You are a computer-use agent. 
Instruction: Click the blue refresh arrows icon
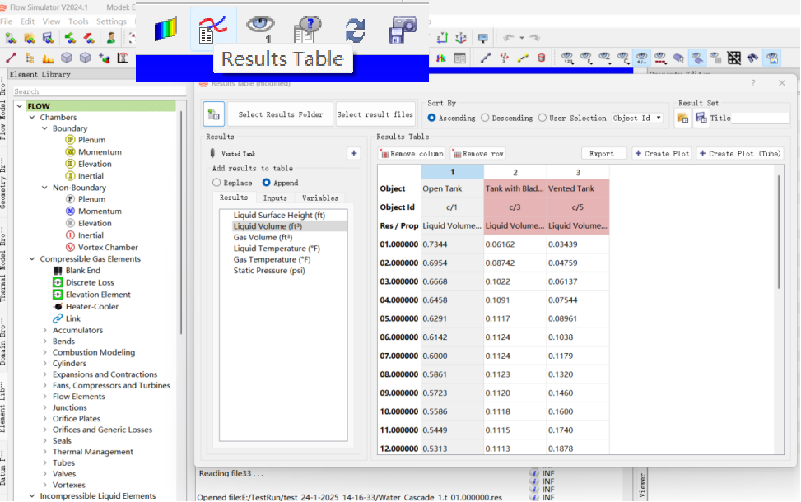(355, 30)
